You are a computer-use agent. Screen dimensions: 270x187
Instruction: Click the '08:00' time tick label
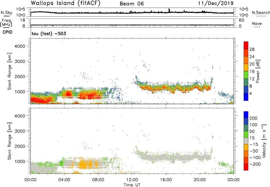tap(98, 180)
